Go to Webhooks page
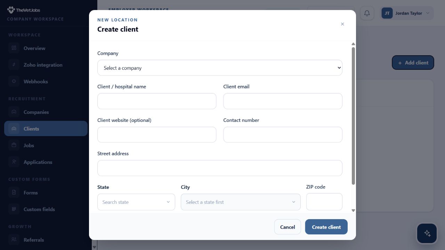 coord(46,82)
